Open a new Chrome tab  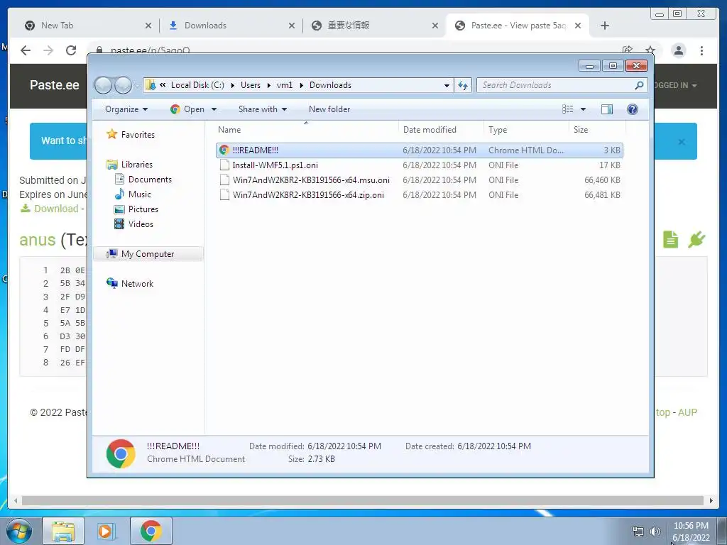pos(605,26)
